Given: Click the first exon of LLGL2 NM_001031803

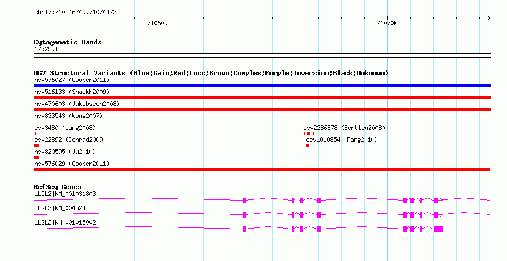Looking at the screenshot, I should [x=245, y=201].
